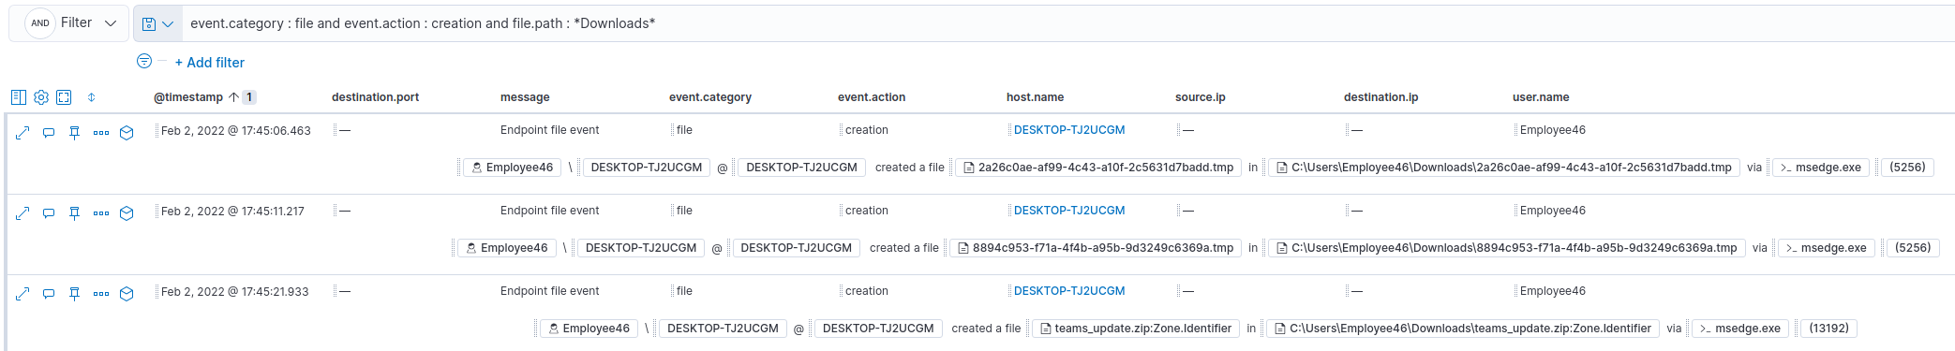Pin the 17:45:11.217 event
1955x351 pixels.
click(x=75, y=213)
